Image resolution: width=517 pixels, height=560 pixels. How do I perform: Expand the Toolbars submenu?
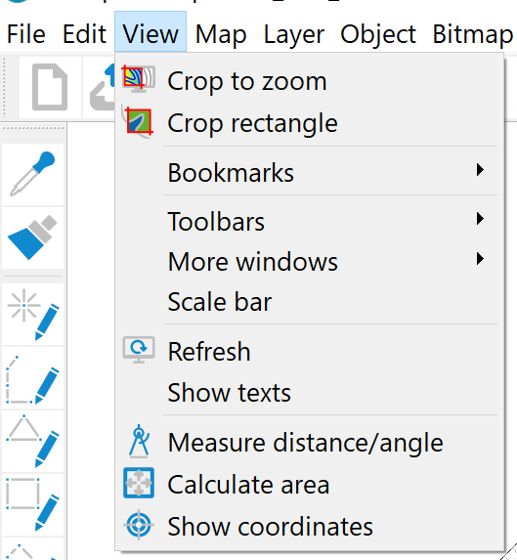click(x=309, y=222)
